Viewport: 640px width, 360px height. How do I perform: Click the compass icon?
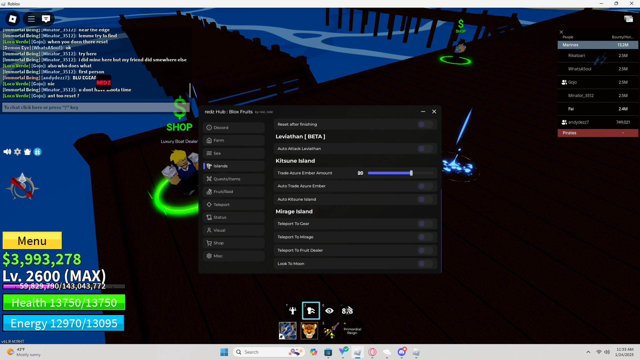[22, 187]
